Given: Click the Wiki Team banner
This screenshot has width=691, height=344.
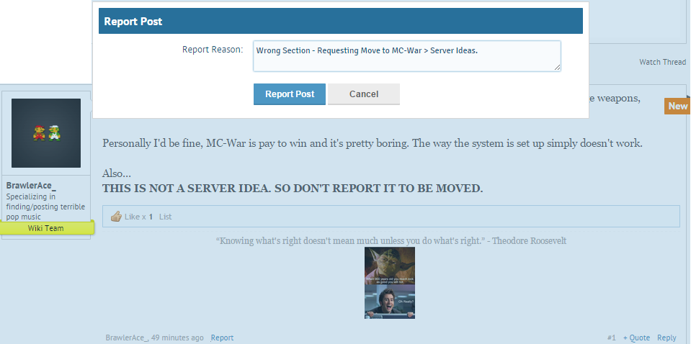Looking at the screenshot, I should [x=46, y=228].
